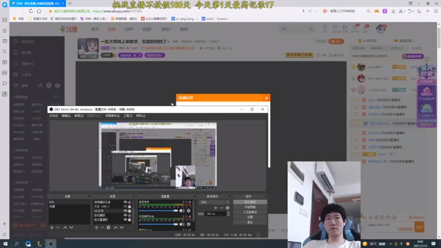Open settings gear for first mixer channel
441x248 pixels.
(188, 211)
